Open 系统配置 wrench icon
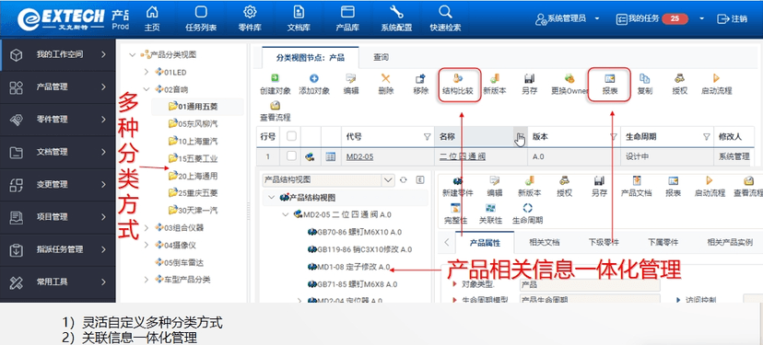This screenshot has width=763, height=345. tap(396, 18)
